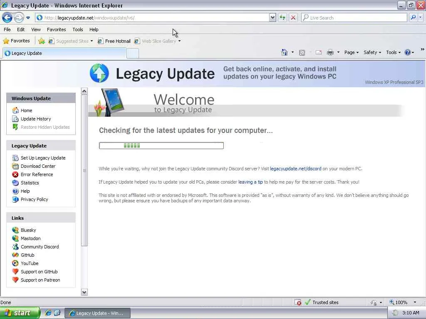Open the Download Center link
This screenshot has width=426, height=319.
[x=38, y=166]
